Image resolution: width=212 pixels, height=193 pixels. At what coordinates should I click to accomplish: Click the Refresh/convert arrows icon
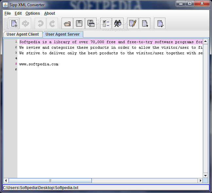click(x=26, y=24)
